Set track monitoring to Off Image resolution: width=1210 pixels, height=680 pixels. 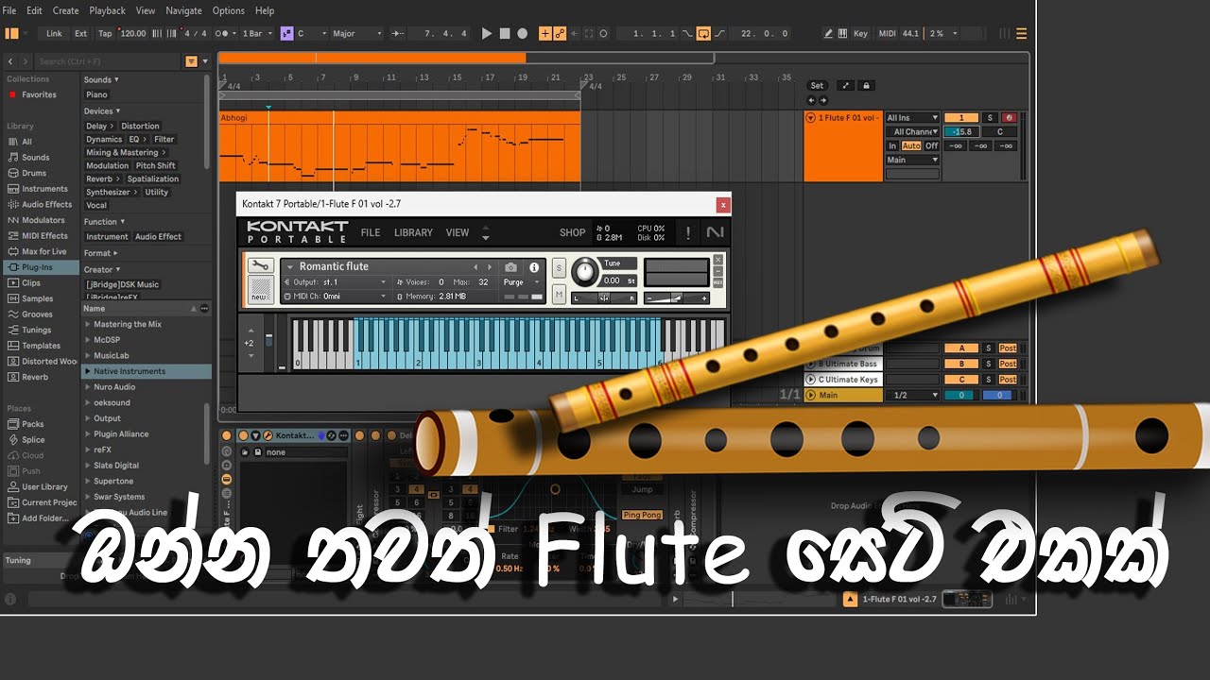tap(931, 145)
